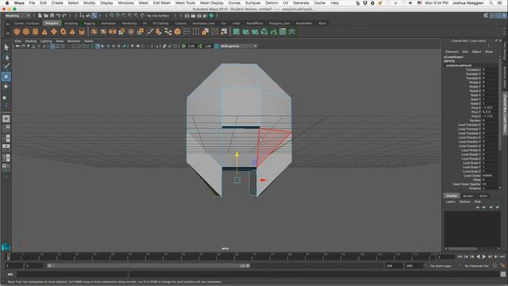Activate the Scale tool in toolbox
The height and width of the screenshot is (286, 508).
click(5, 97)
